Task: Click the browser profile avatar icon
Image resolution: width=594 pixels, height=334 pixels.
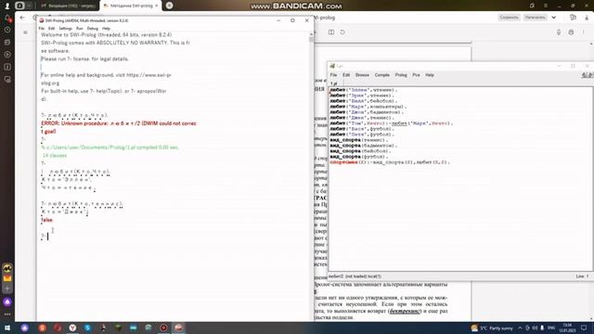Action: click(x=7, y=6)
